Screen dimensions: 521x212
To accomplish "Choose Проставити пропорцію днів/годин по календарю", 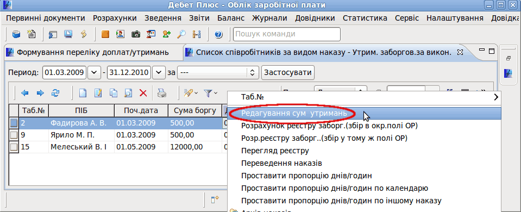I will coord(364,188).
